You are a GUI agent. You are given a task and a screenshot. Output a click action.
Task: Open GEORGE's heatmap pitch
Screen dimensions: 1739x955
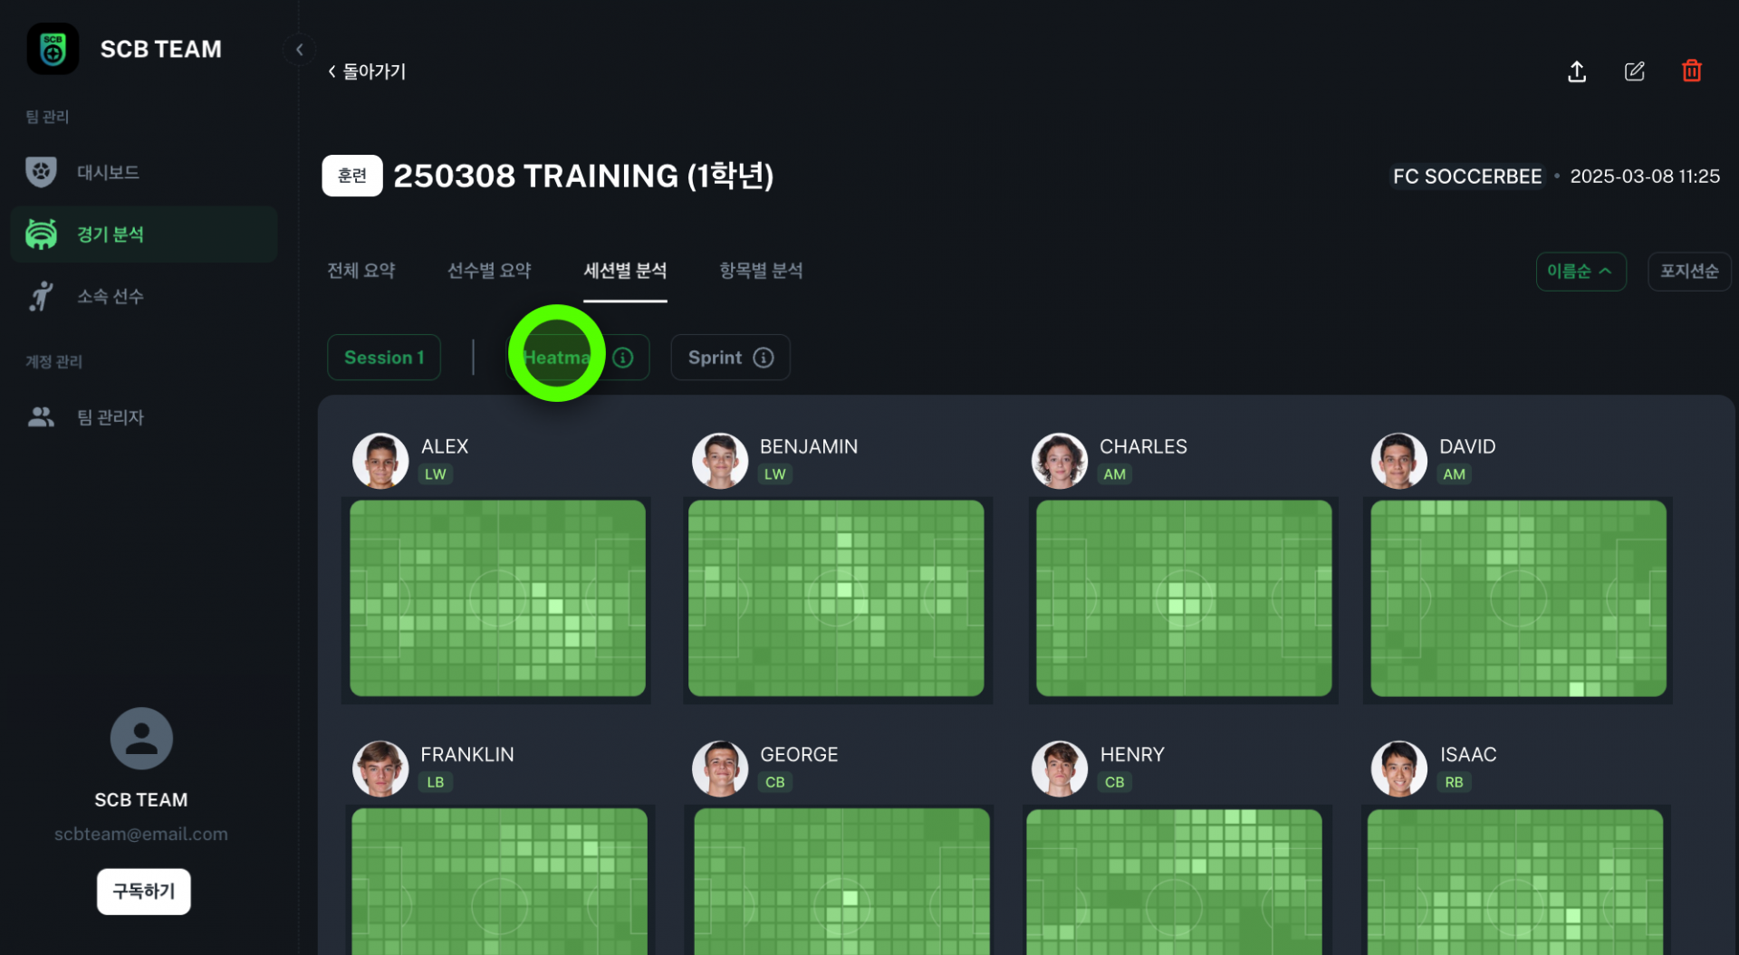coord(841,882)
